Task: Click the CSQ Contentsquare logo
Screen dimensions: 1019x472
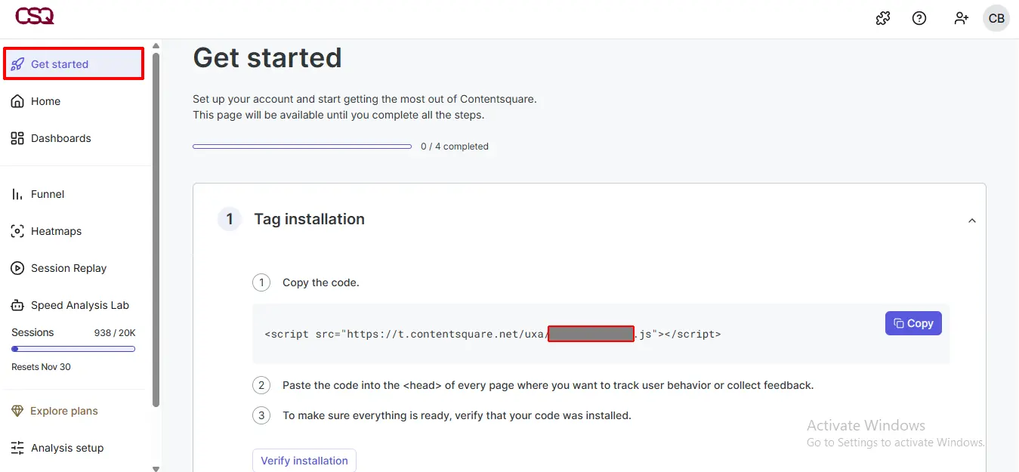Action: (x=35, y=16)
